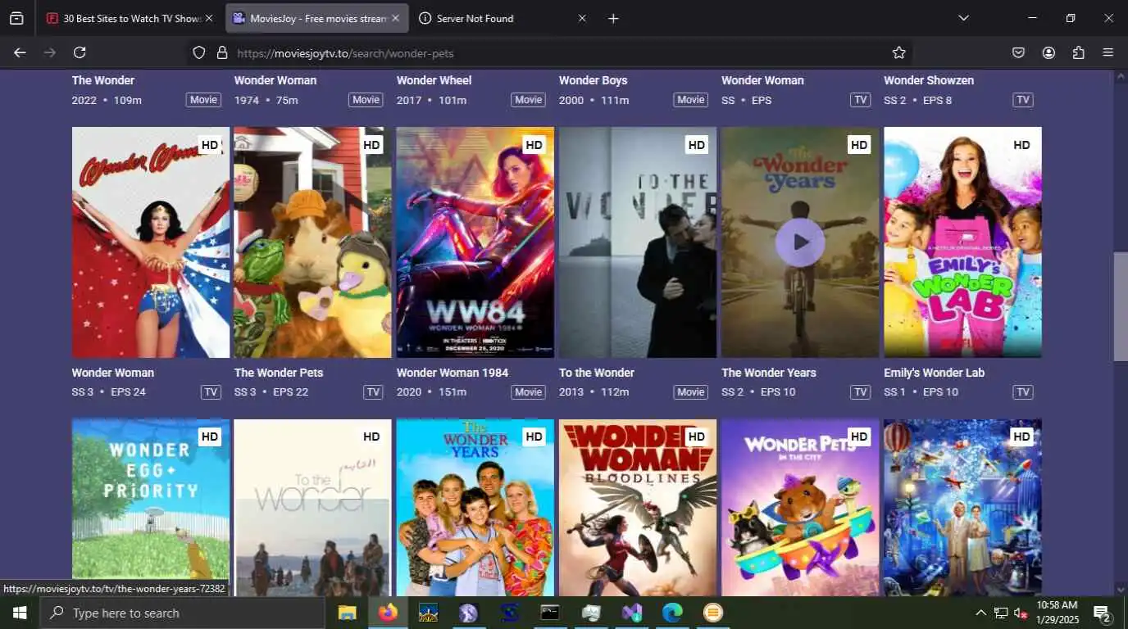The image size is (1128, 629).
Task: Select the To the Wonder 2013 poster
Action: tap(638, 242)
